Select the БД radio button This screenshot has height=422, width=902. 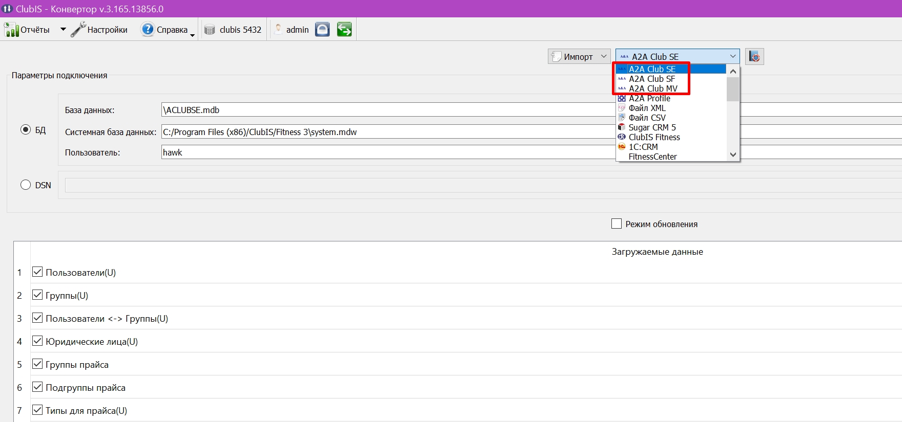pos(26,129)
